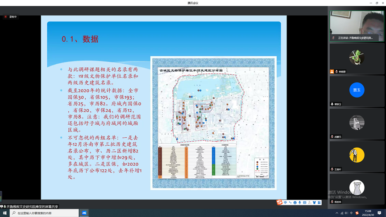This screenshot has height=217, width=386.
Task: Click the Tencent Meeting taskbar icon
Action: [84, 213]
